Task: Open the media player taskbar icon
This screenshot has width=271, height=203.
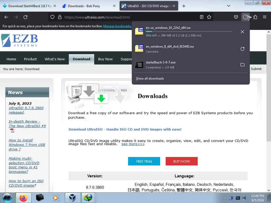Action: click(x=56, y=198)
